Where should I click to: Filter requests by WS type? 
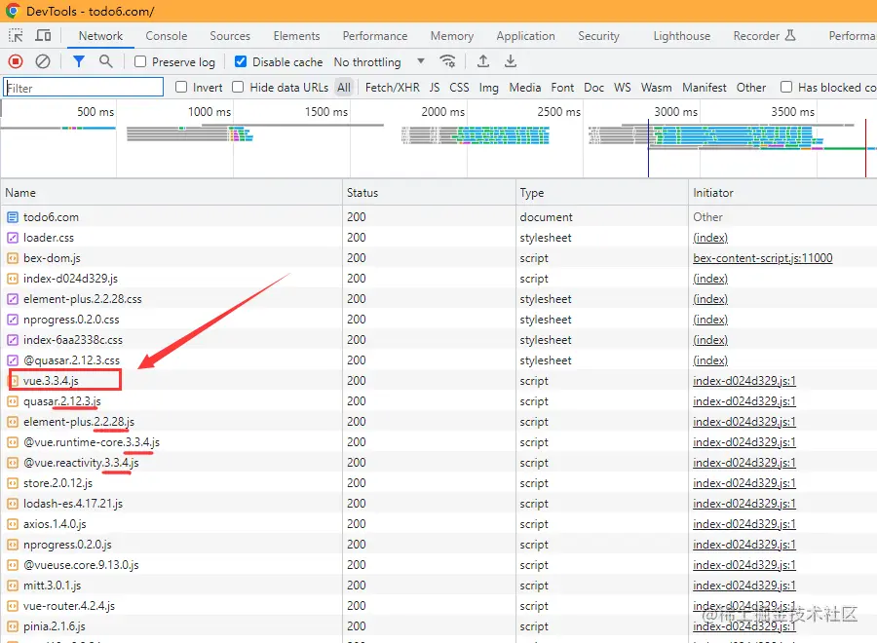pyautogui.click(x=622, y=88)
